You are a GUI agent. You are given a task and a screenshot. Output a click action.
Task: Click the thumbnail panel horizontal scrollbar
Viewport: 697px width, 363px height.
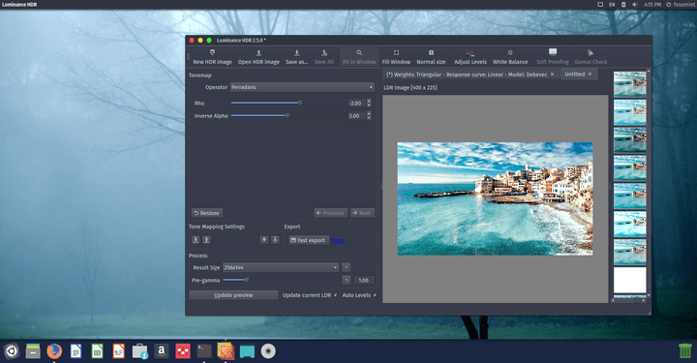tap(628, 300)
